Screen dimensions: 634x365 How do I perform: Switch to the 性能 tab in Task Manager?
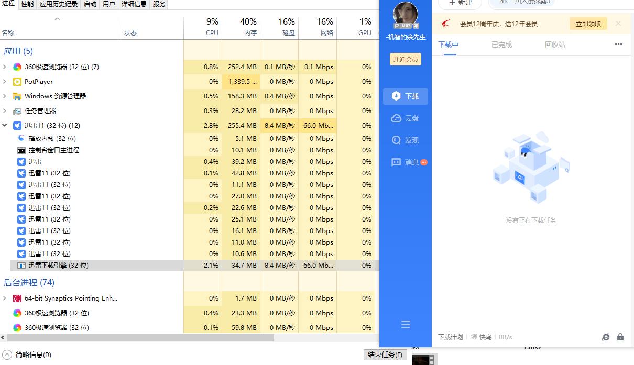click(x=27, y=4)
